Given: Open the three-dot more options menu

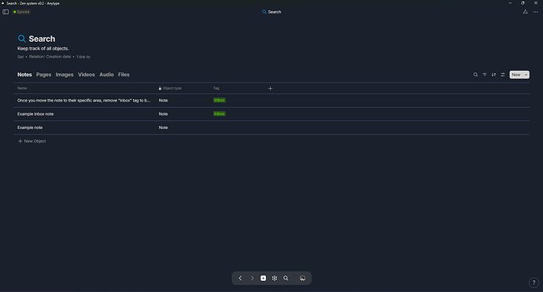Looking at the screenshot, I should click(535, 12).
